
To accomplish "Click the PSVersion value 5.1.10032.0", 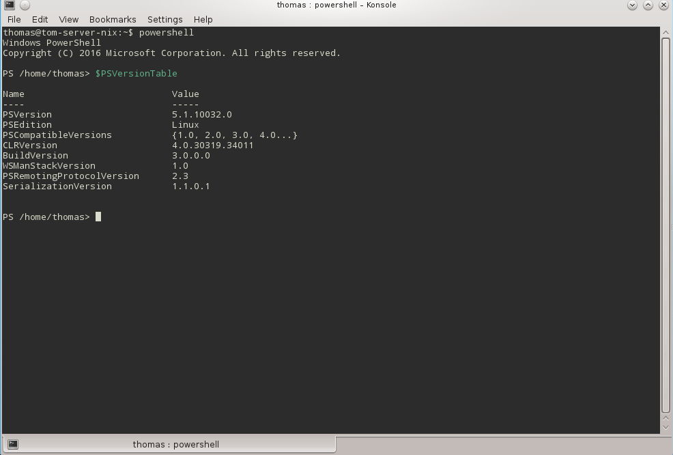I will pyautogui.click(x=202, y=114).
